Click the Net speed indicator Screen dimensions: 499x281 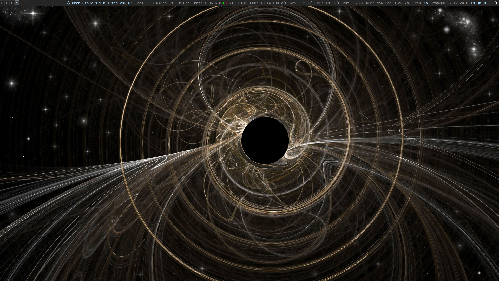[152, 3]
